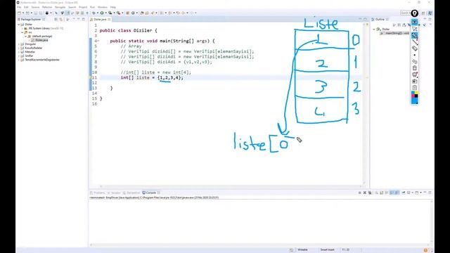The width and height of the screenshot is (450, 253).
Task: Switch to the Declaration tab
Action: tap(131, 193)
